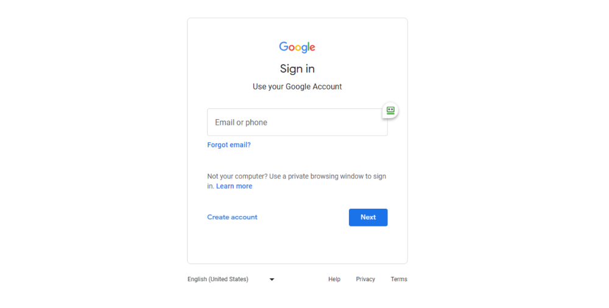Viewport: 609px width, 308px height.
Task: Click the green letter l in Google logo
Action: 308,46
